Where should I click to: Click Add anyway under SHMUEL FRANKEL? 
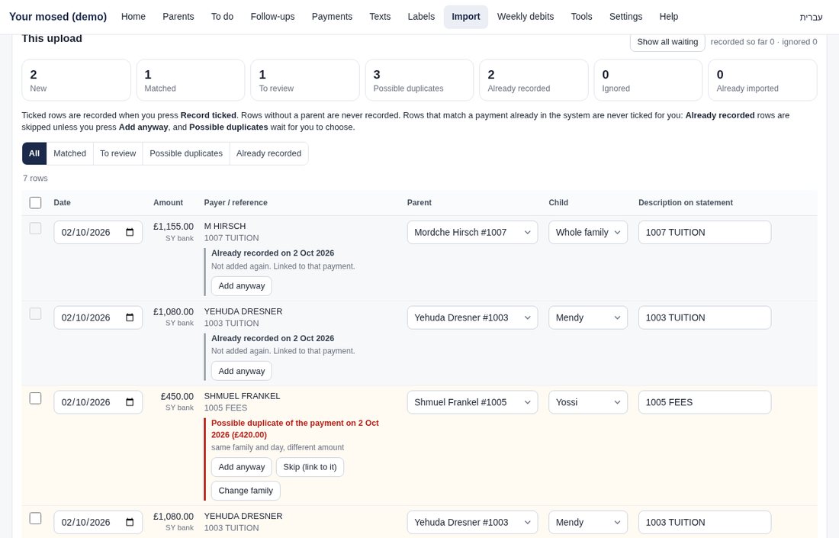(241, 467)
